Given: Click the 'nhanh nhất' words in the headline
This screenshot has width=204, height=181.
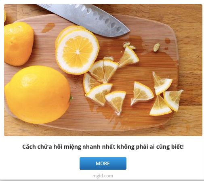Looking at the screenshot, I should pos(99,147).
